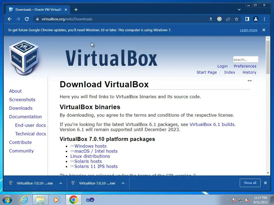This screenshot has width=274, height=205.
Task: Share this page using share icon
Action: (228, 19)
